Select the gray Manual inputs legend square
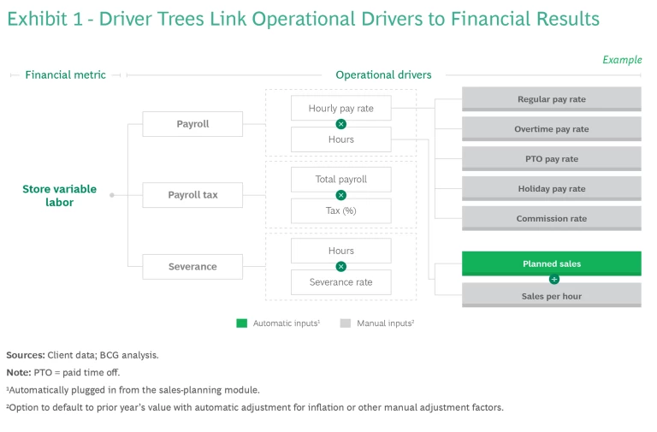This screenshot has height=432, width=657. 345,323
